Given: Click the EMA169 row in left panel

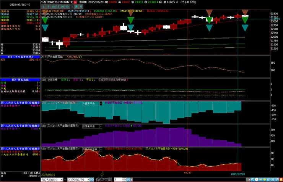Looking at the screenshot, I should pyautogui.click(x=20, y=14).
